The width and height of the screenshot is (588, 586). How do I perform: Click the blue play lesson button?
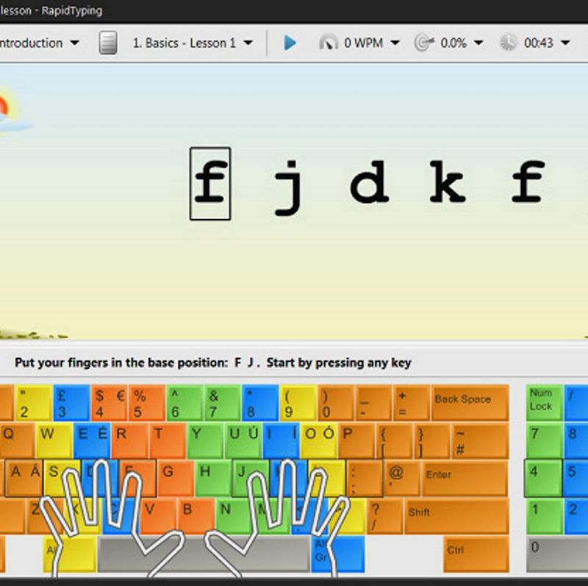290,43
